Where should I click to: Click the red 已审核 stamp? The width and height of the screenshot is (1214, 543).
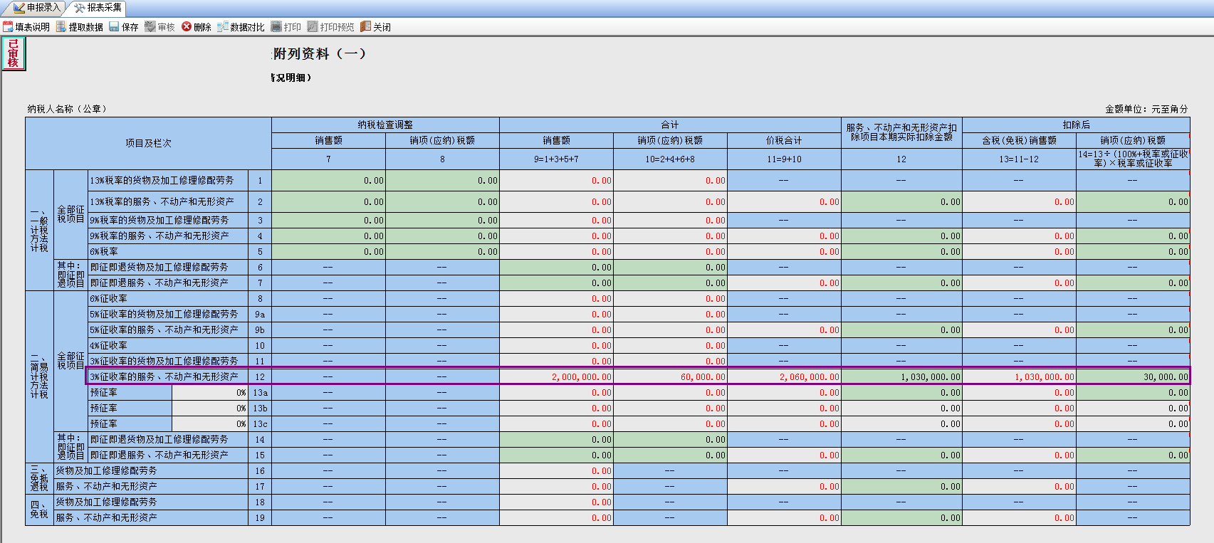[14, 54]
